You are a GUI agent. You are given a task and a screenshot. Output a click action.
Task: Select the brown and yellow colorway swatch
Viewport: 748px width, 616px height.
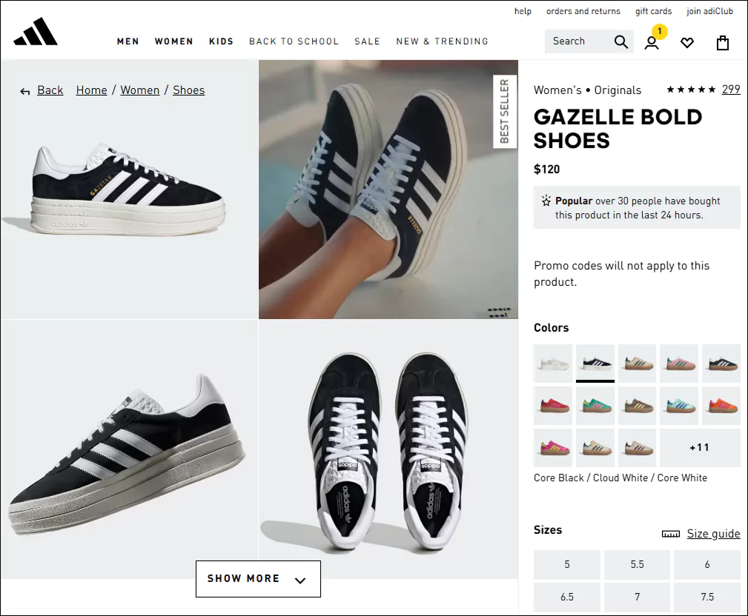[638, 406]
